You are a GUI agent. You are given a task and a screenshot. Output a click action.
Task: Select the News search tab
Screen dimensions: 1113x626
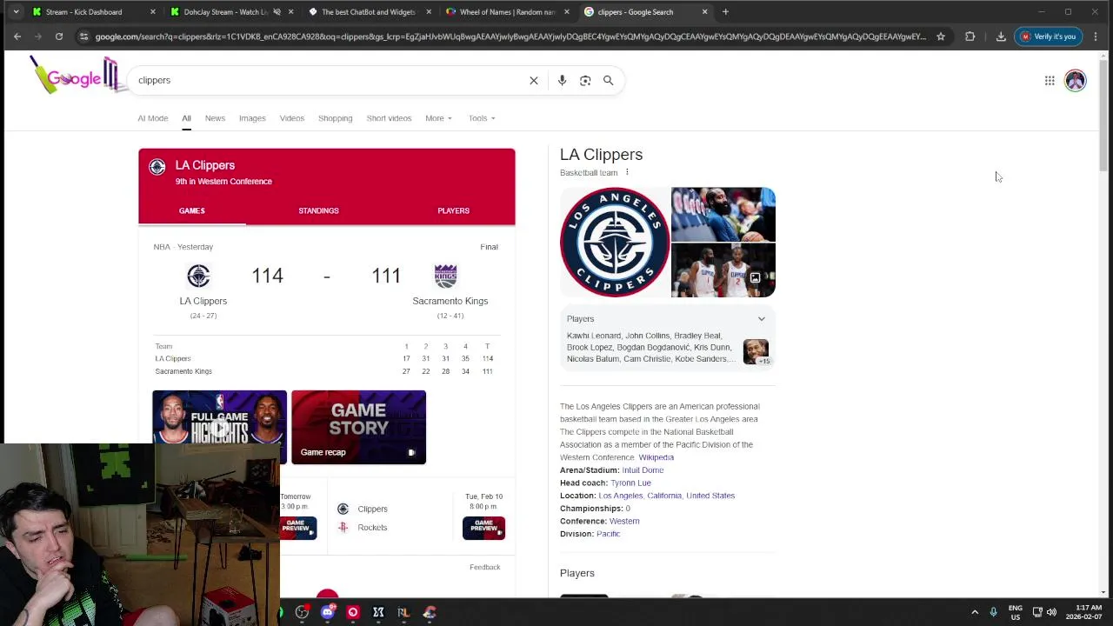pyautogui.click(x=215, y=118)
